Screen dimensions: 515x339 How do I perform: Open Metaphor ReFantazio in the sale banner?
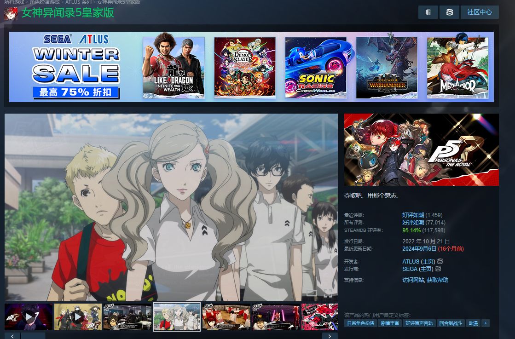click(458, 68)
